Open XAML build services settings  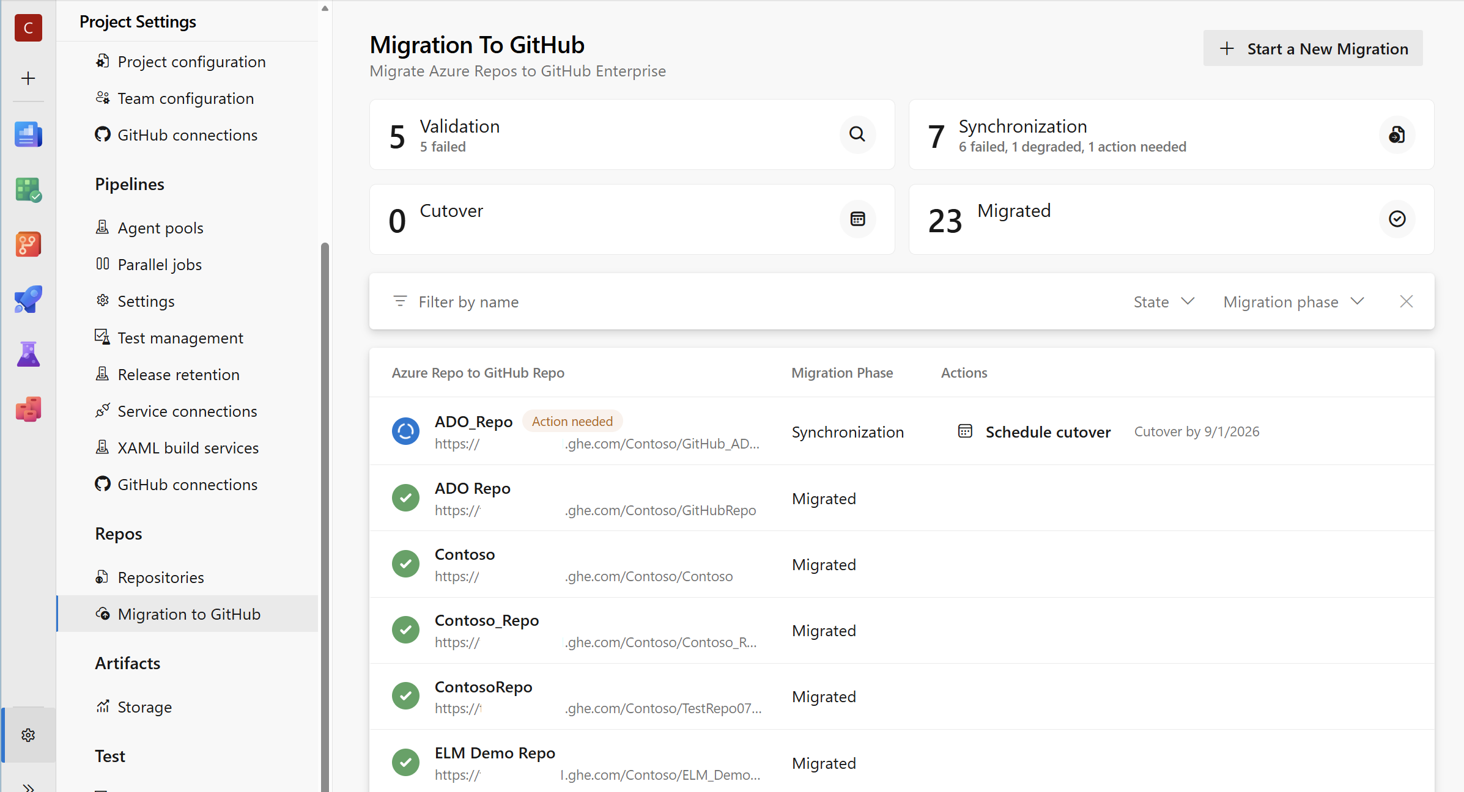click(187, 448)
